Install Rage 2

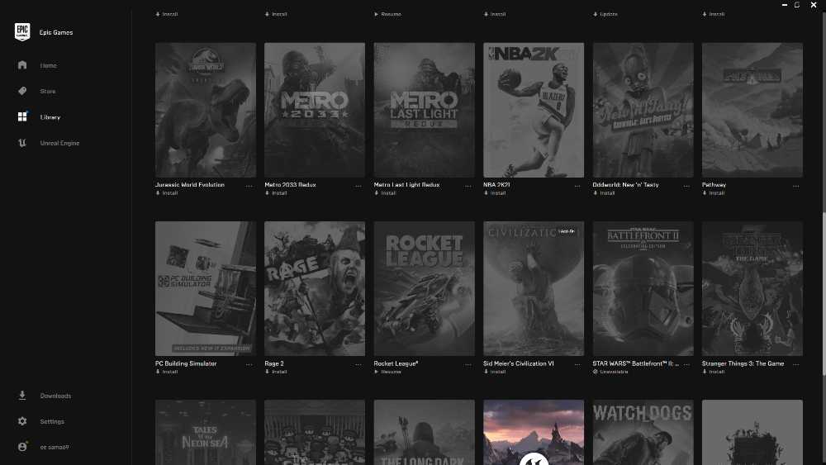(276, 372)
